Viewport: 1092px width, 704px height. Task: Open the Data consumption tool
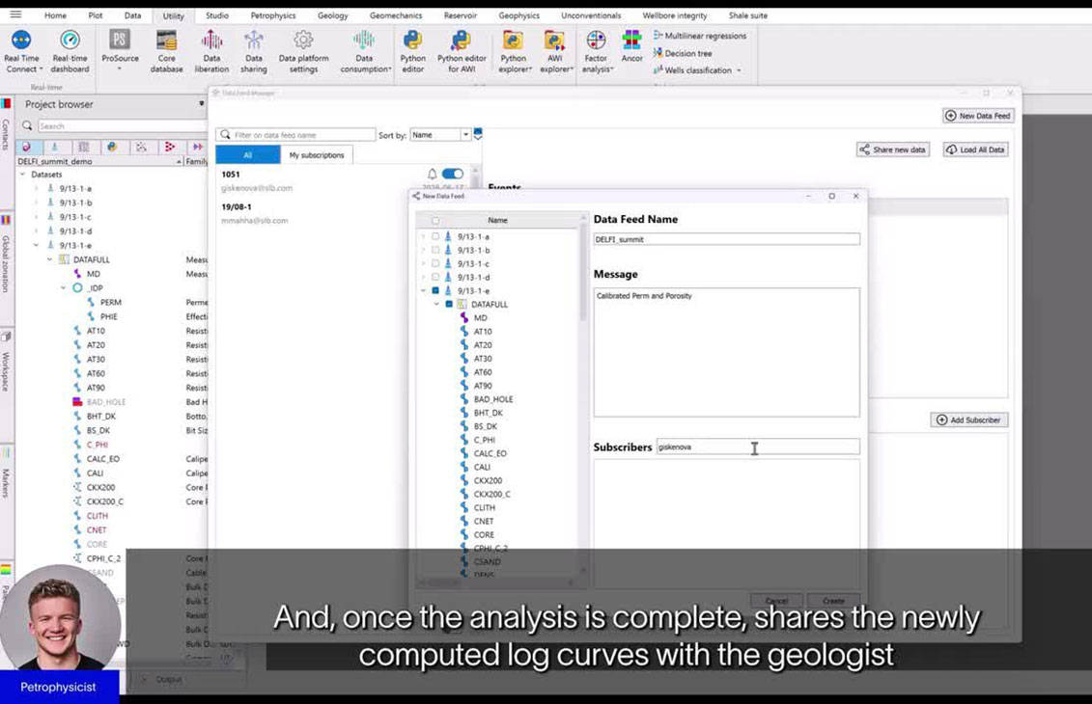coord(364,51)
